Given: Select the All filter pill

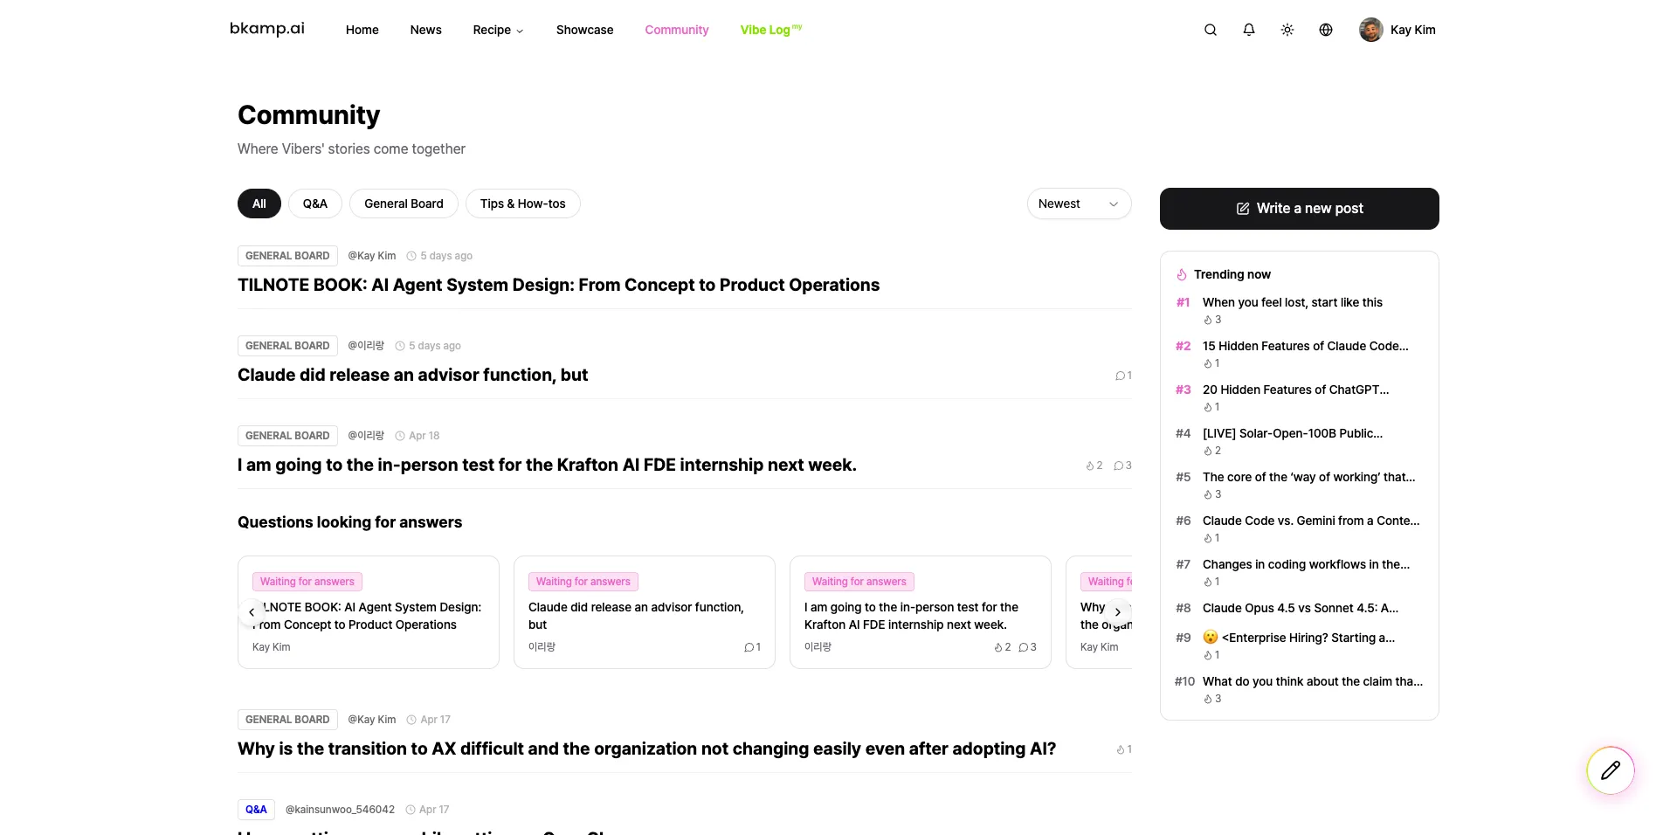Looking at the screenshot, I should [259, 204].
